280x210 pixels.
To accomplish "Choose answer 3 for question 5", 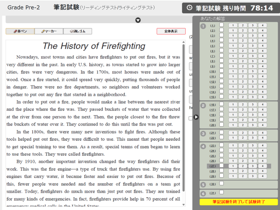I will coord(253,46).
